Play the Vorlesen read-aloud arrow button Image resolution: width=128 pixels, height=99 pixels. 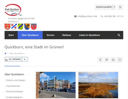click(x=25, y=59)
